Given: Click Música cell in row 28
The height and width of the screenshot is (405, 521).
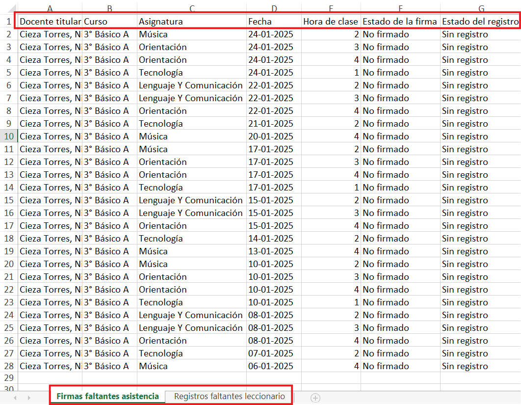Looking at the screenshot, I should coord(192,366).
